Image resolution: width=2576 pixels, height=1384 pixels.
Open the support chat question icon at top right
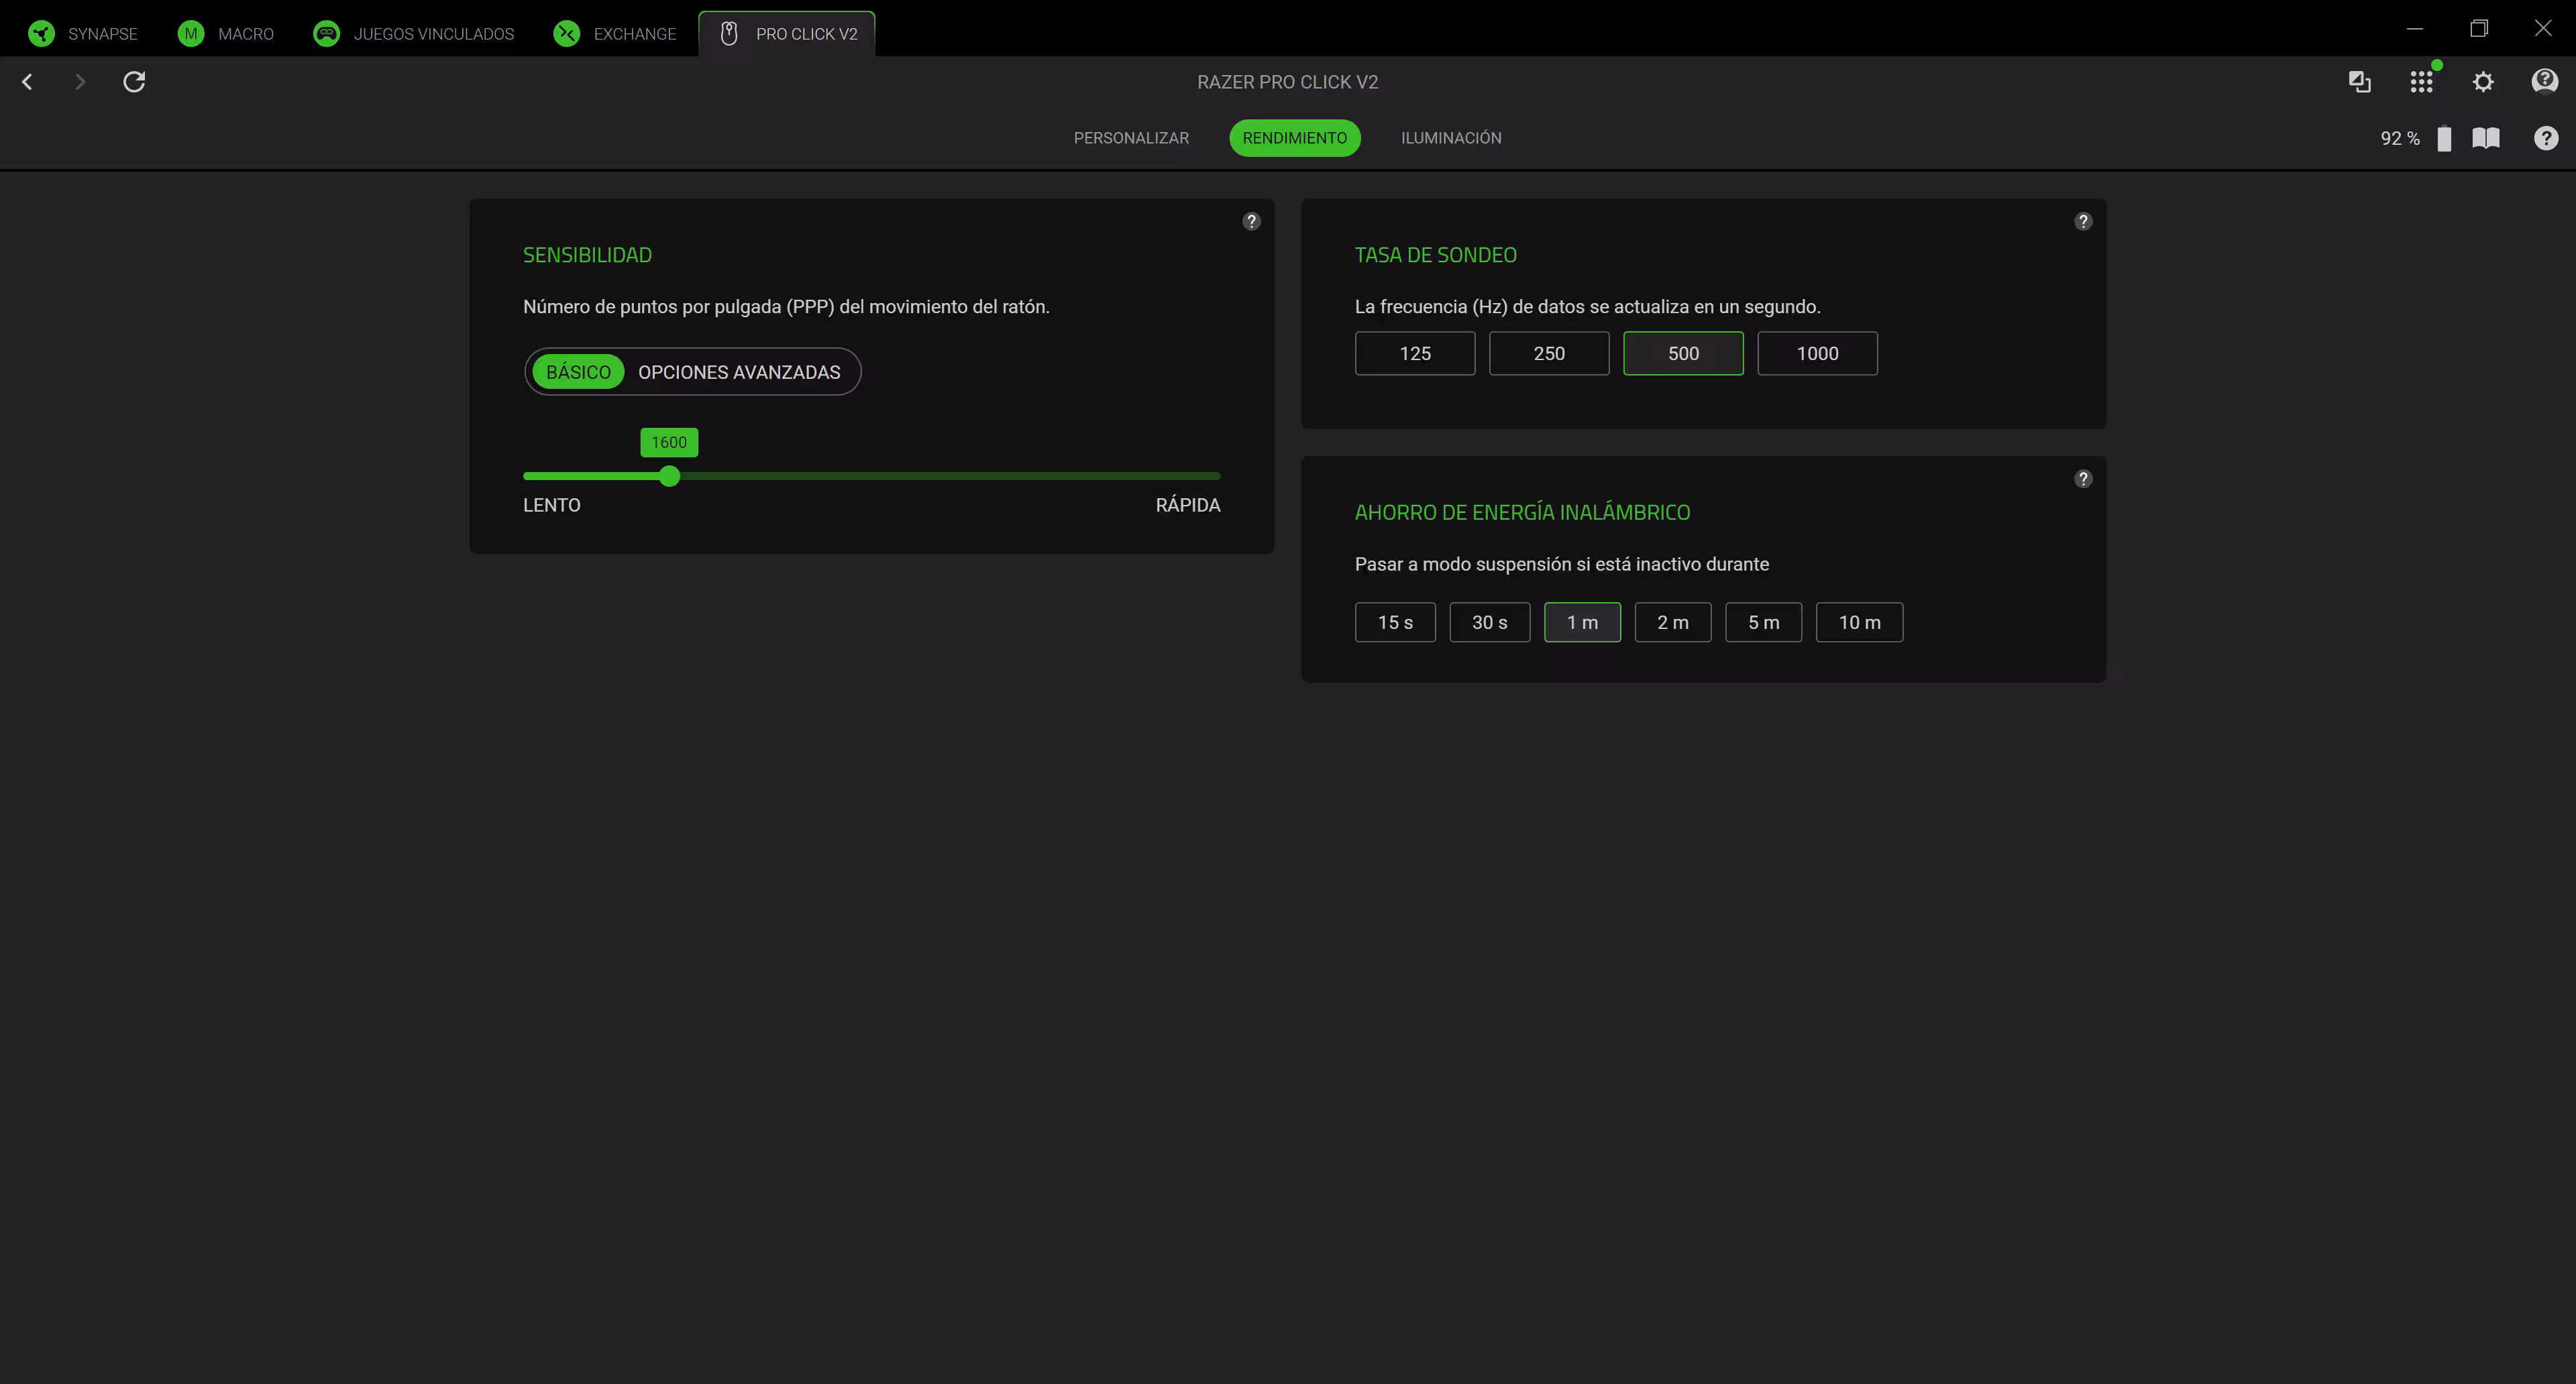tap(2545, 81)
